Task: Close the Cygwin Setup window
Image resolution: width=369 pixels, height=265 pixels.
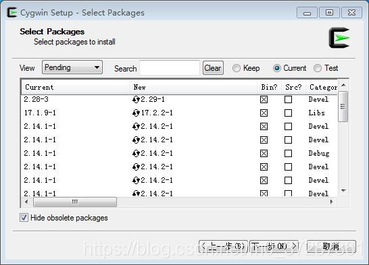Action: 351,13
